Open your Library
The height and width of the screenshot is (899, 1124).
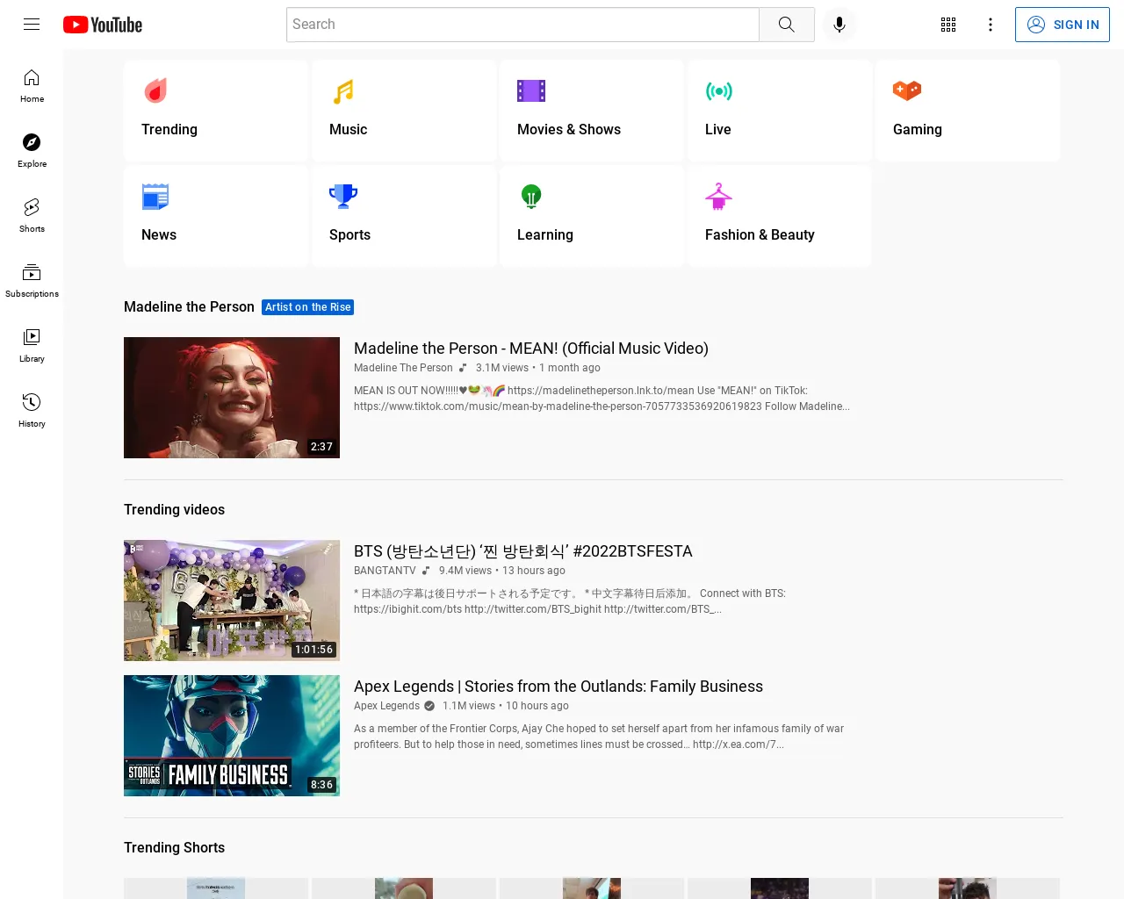[32, 344]
